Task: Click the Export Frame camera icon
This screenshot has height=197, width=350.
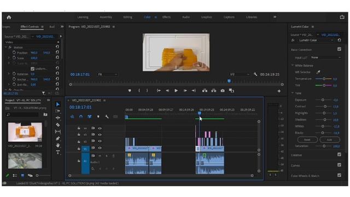Action: [x=223, y=91]
